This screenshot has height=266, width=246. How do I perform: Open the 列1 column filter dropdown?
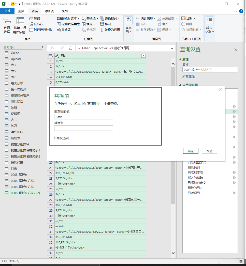pyautogui.click(x=143, y=56)
